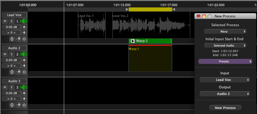Click the New Process button
The height and width of the screenshot is (114, 257).
coord(225,108)
